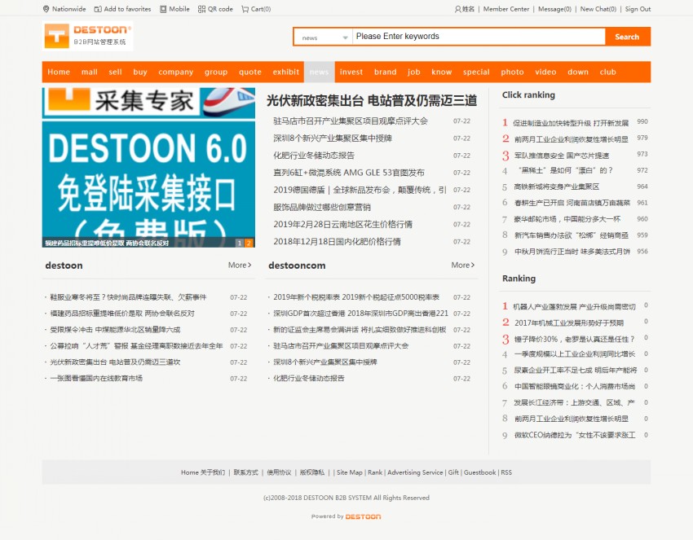Open article 化肥行业冬储动态报告 in top list

tap(314, 156)
